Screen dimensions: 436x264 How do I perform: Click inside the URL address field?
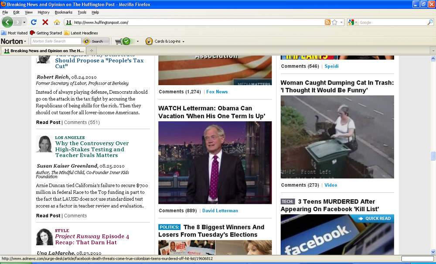[x=198, y=23]
